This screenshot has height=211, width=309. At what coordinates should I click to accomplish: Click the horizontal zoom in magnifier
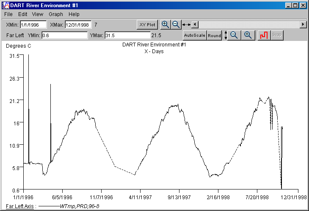click(x=166, y=24)
